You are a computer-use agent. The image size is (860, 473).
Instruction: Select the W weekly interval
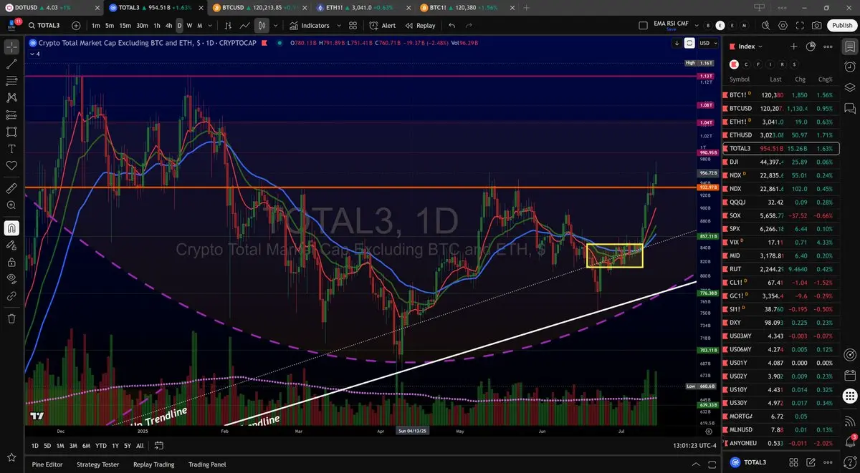189,25
